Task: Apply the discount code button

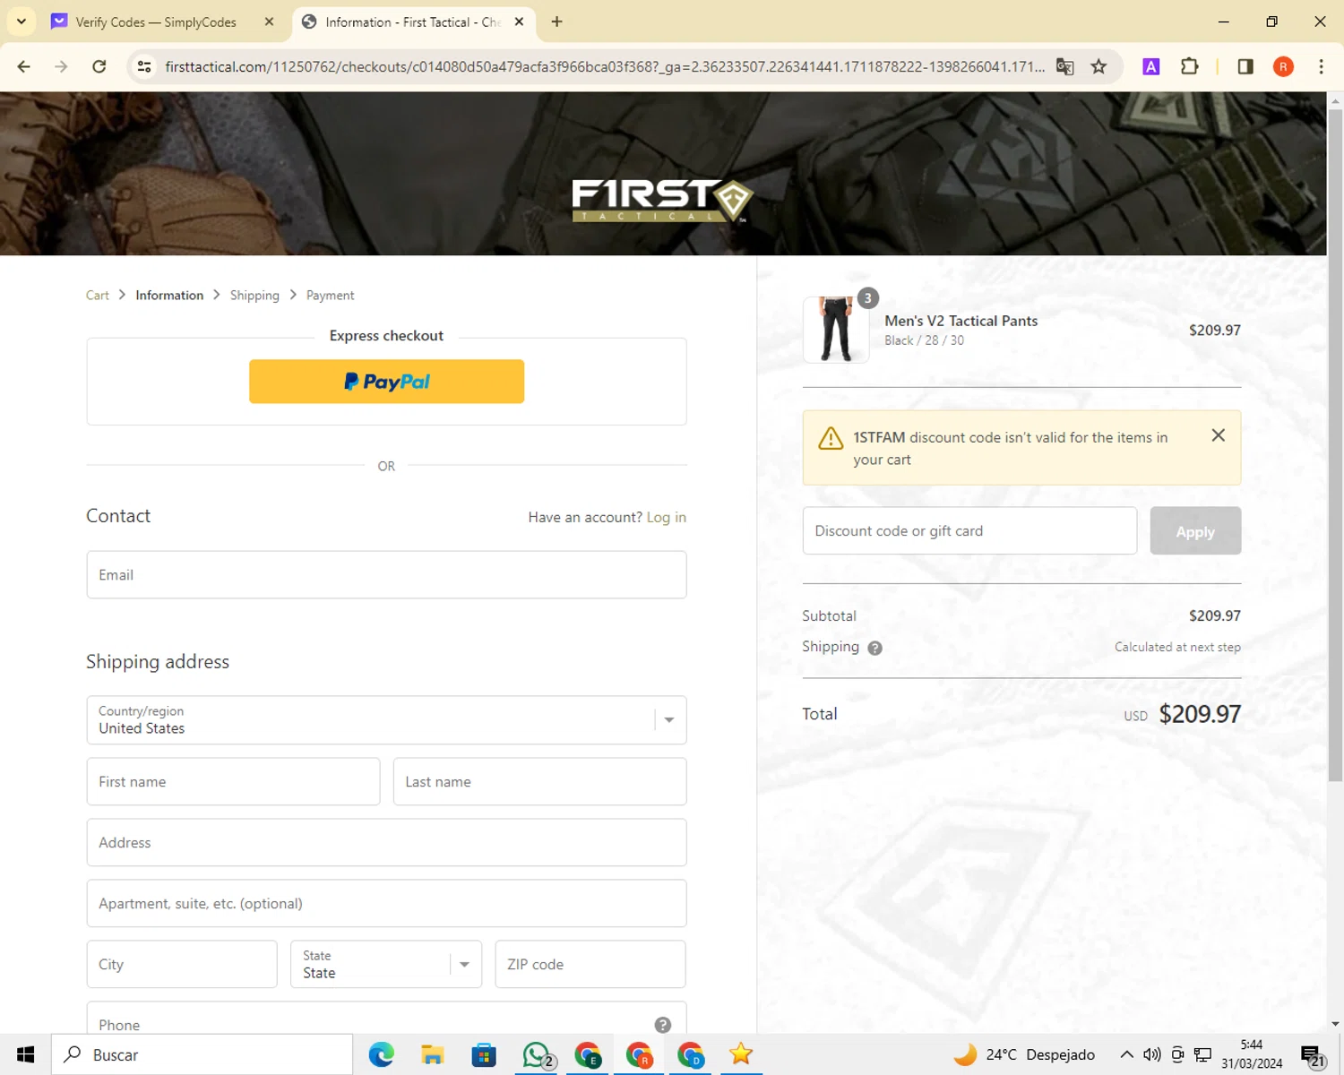Action: [x=1195, y=531]
